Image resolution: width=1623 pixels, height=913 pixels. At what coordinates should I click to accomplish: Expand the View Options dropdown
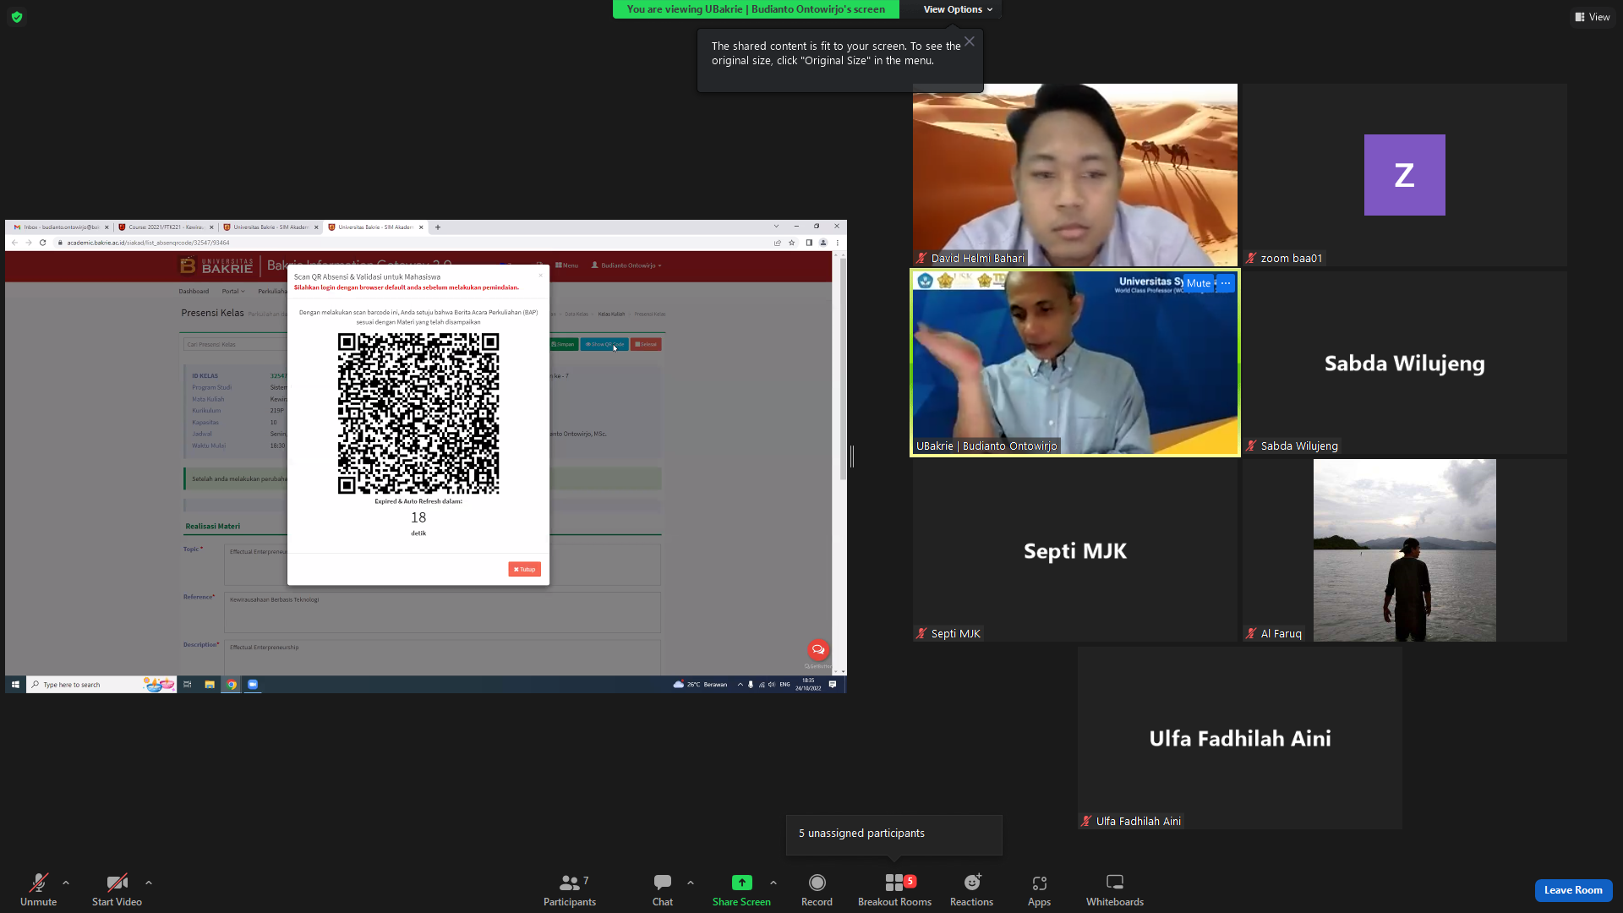[958, 9]
